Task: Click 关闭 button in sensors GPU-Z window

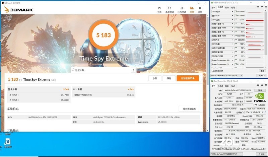Action: (x=262, y=75)
